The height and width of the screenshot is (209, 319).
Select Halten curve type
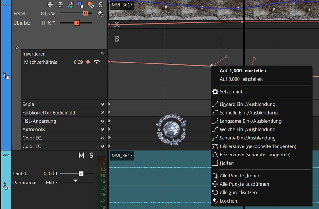[x=261, y=163]
